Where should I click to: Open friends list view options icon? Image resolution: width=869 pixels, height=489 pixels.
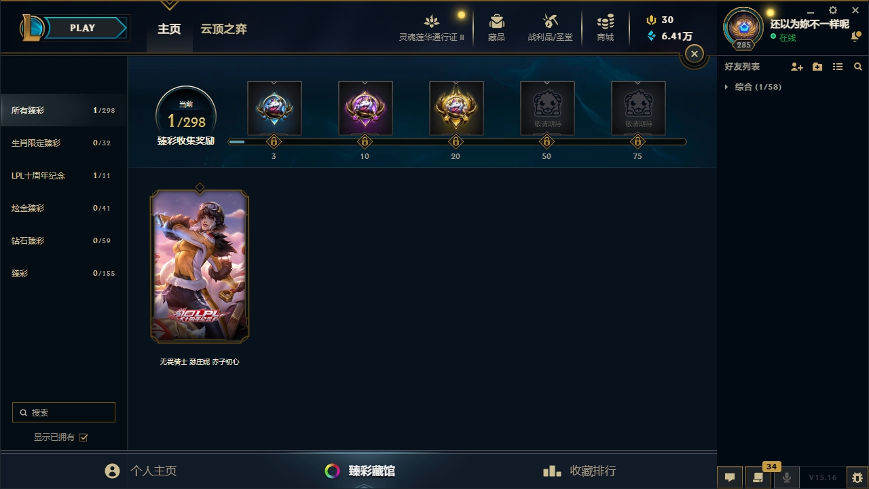tap(838, 67)
